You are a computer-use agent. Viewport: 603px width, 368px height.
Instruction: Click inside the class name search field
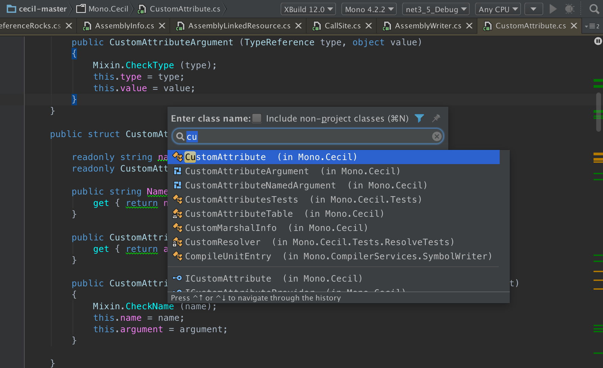pyautogui.click(x=304, y=136)
